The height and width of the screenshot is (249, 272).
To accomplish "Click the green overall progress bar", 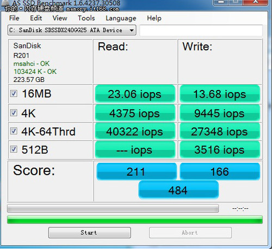I will click(135, 220).
